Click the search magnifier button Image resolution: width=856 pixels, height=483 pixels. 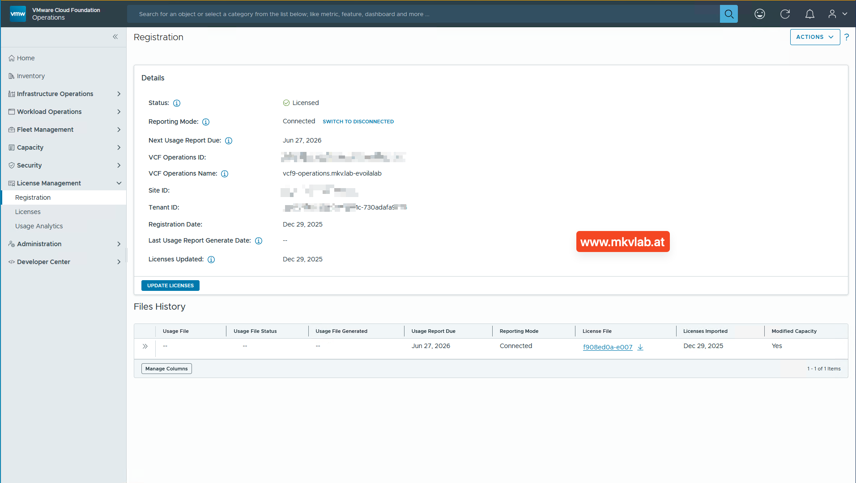coord(728,14)
